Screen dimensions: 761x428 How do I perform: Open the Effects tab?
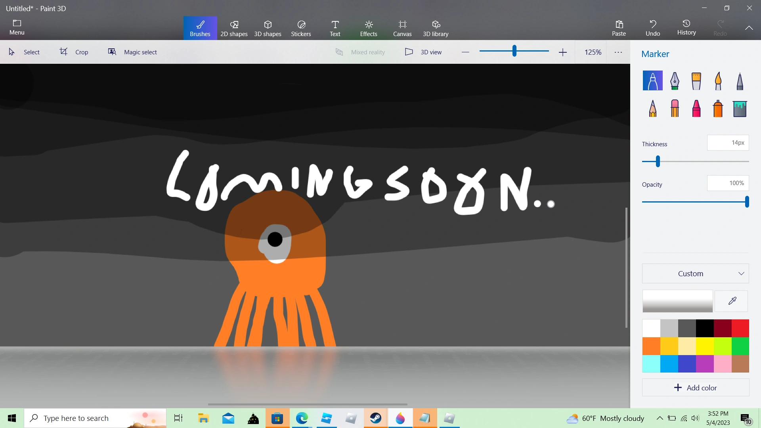368,28
